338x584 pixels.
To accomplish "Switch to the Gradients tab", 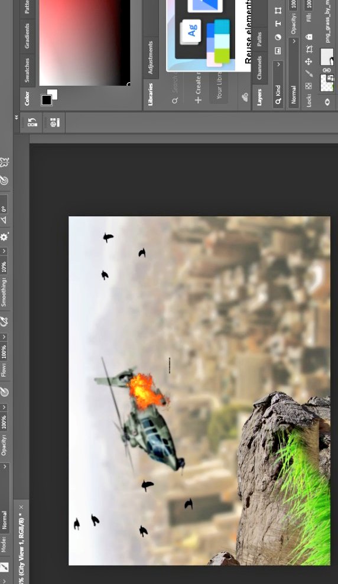I will click(x=27, y=35).
